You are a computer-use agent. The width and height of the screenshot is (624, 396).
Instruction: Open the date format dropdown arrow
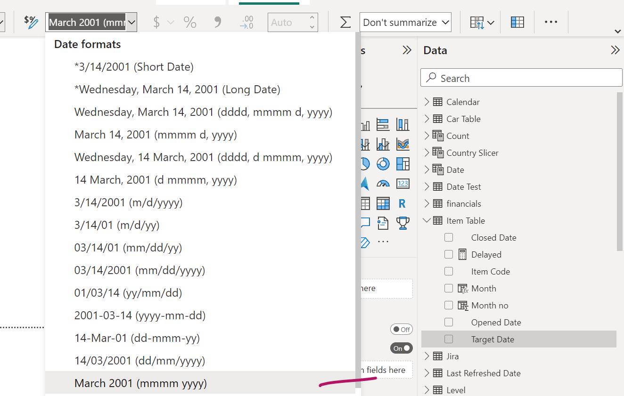coord(131,22)
